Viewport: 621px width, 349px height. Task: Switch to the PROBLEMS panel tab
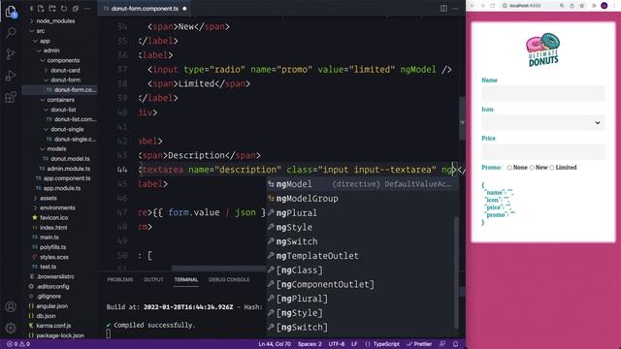coord(120,280)
